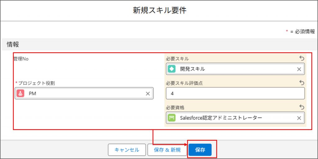The height and width of the screenshot is (159, 318).
Task: Clear the Salesforce認定アドミニストレーター selection
Action: [x=299, y=118]
